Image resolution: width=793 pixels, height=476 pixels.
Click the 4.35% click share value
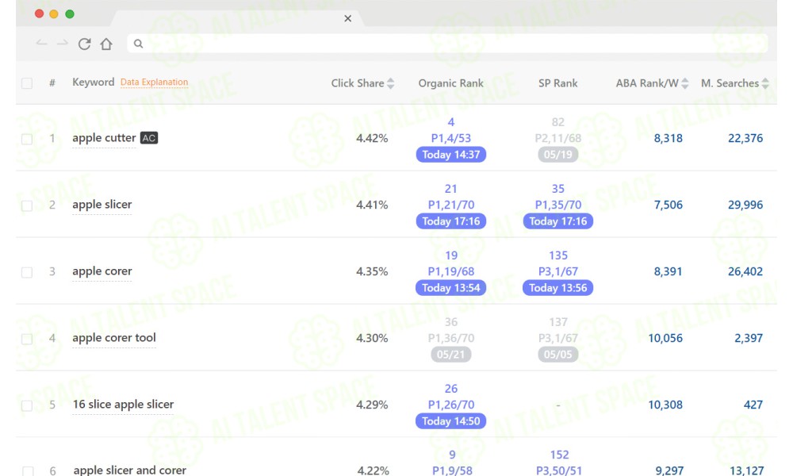tap(372, 271)
